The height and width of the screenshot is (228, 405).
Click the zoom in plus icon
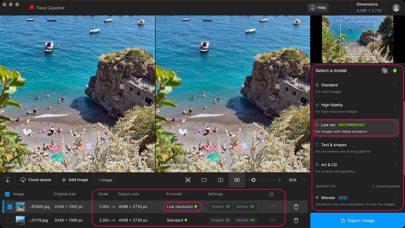click(280, 180)
